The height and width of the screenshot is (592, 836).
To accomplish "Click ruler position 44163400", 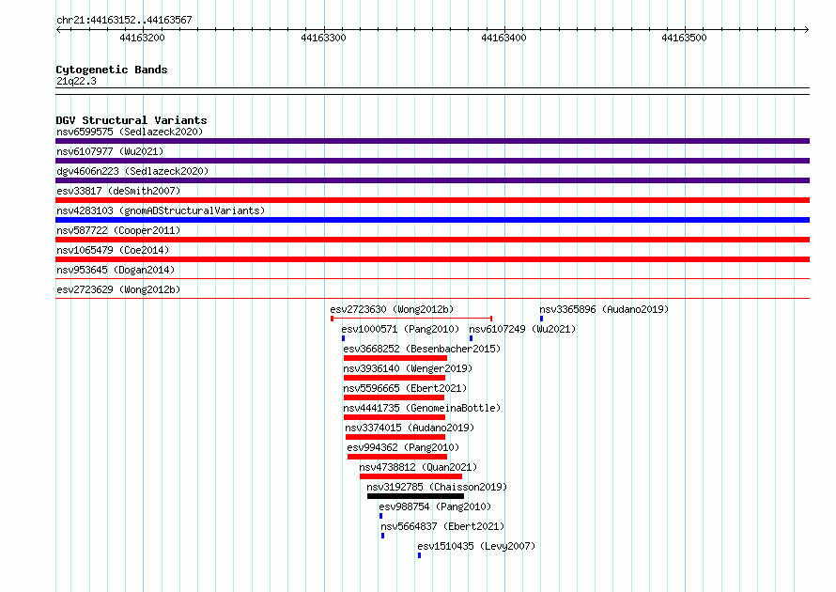I will point(503,38).
